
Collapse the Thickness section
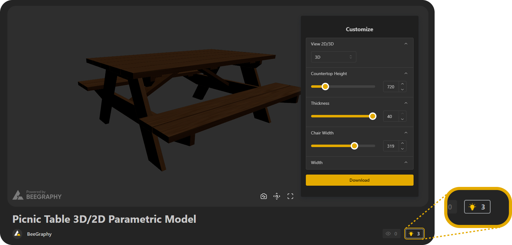406,103
